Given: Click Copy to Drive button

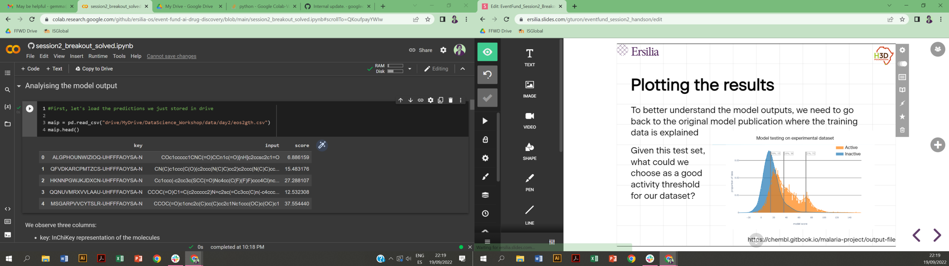Looking at the screenshot, I should [x=94, y=69].
